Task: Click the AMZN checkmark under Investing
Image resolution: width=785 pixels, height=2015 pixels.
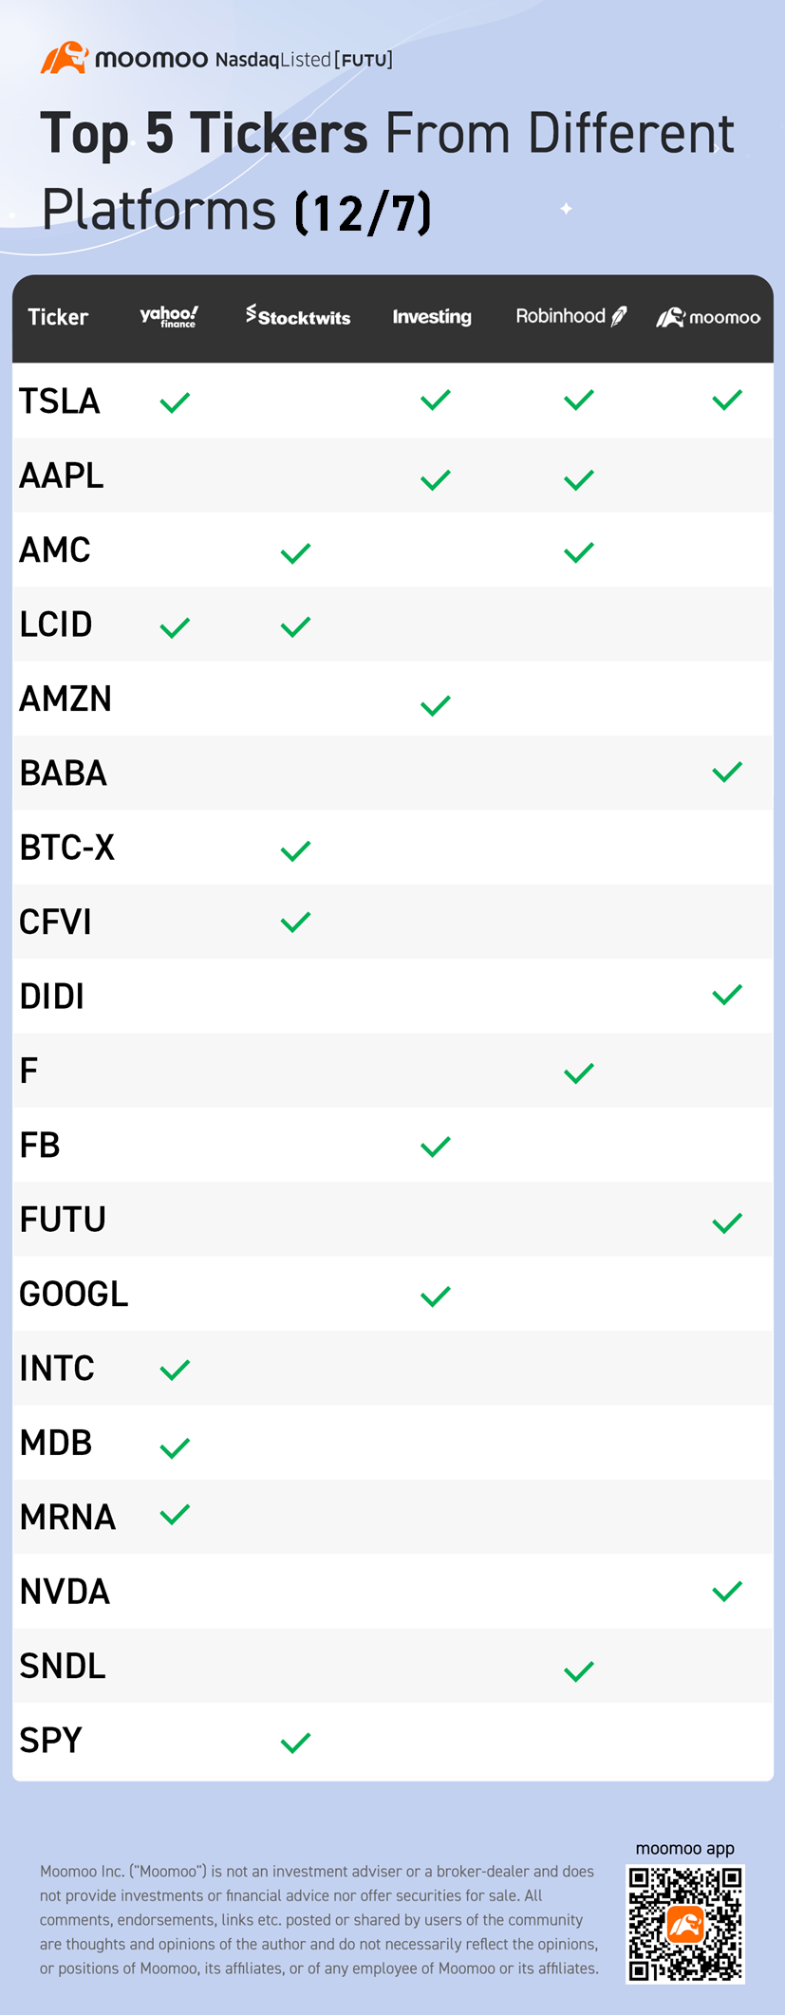Action: click(436, 705)
